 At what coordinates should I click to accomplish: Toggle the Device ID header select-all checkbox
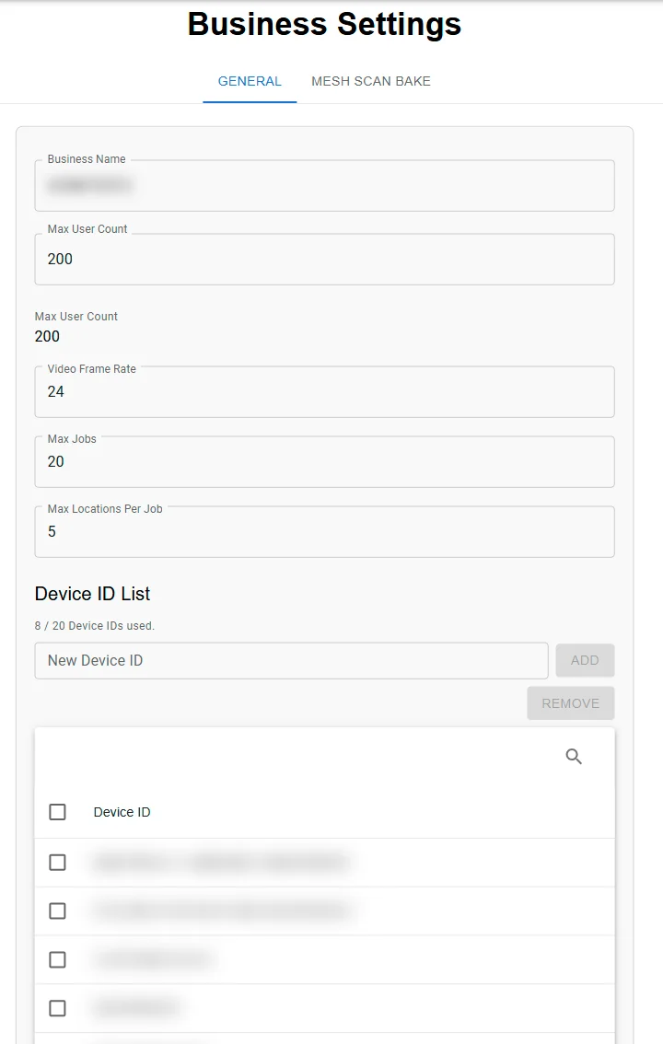58,812
